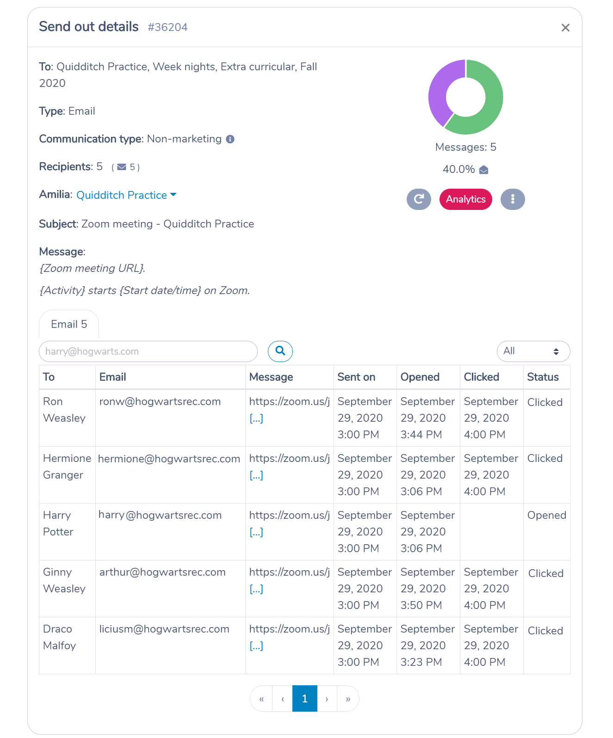Click the opened-envelope icon next to 40.0%
Screen dimensions: 613x738
484,170
